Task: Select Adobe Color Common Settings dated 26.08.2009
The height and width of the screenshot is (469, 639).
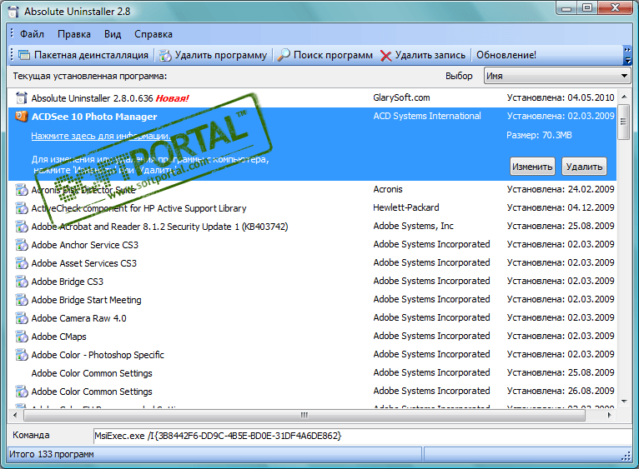Action: (312, 392)
